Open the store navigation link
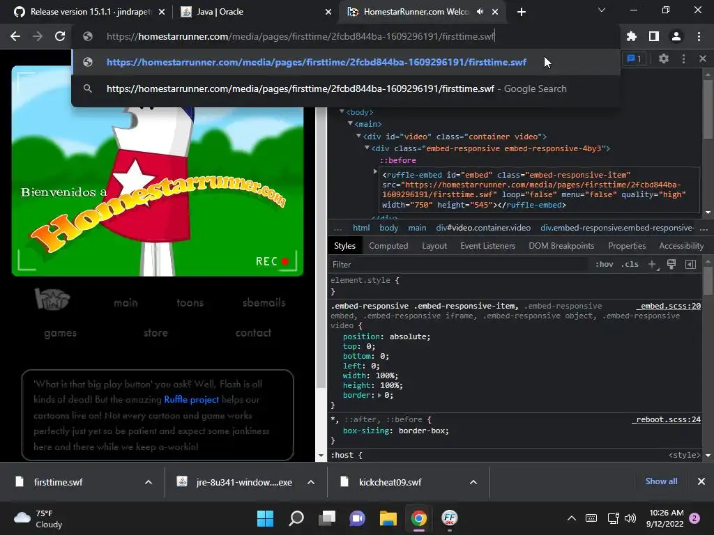 point(155,333)
